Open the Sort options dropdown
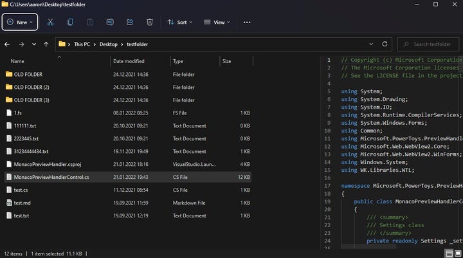The height and width of the screenshot is (258, 463). (x=179, y=22)
